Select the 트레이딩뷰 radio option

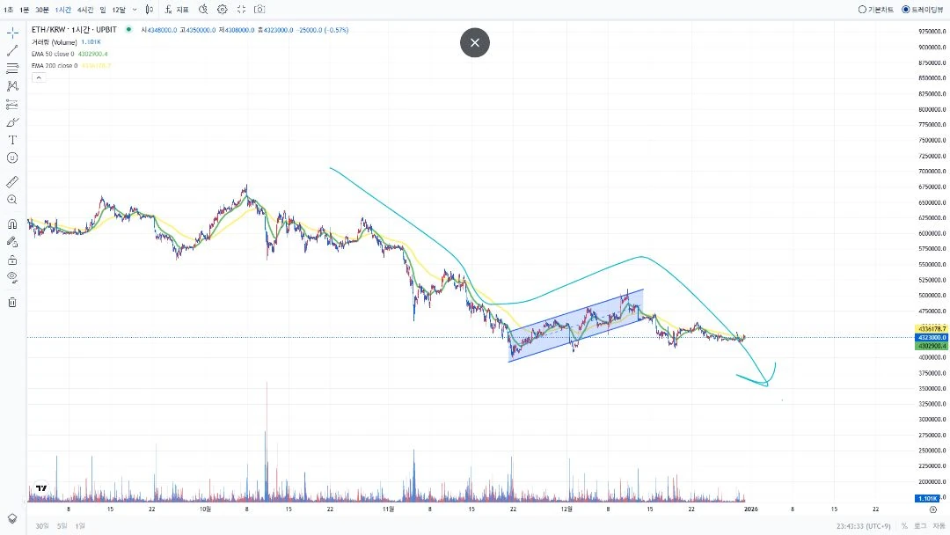click(x=923, y=10)
